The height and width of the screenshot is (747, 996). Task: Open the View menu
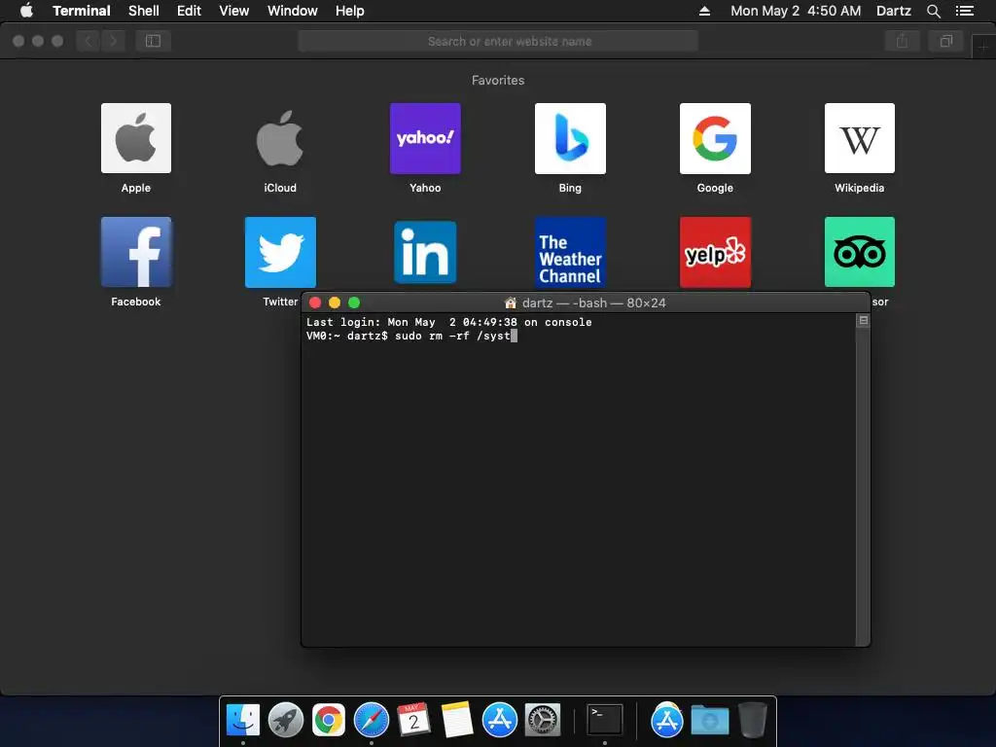click(233, 11)
